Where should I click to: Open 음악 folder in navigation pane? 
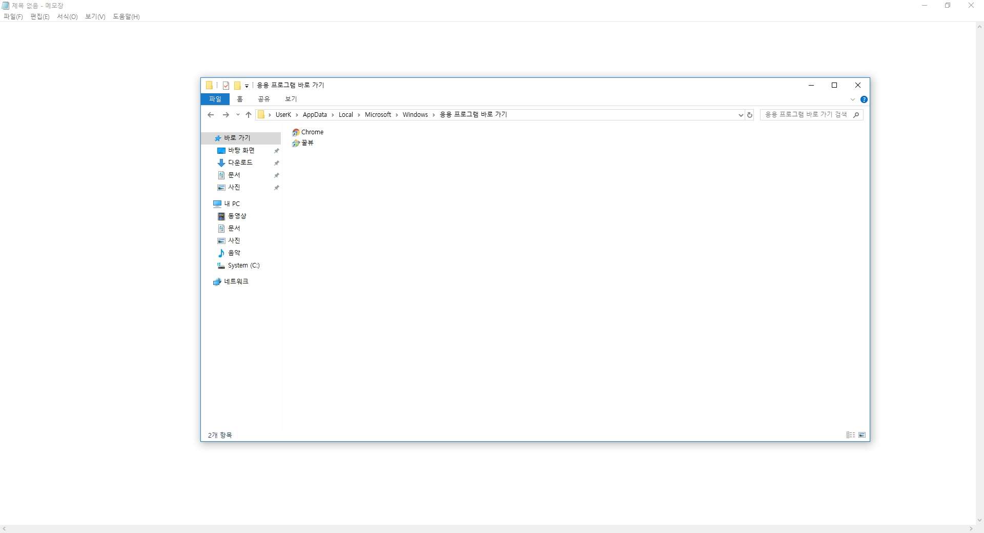tap(234, 253)
